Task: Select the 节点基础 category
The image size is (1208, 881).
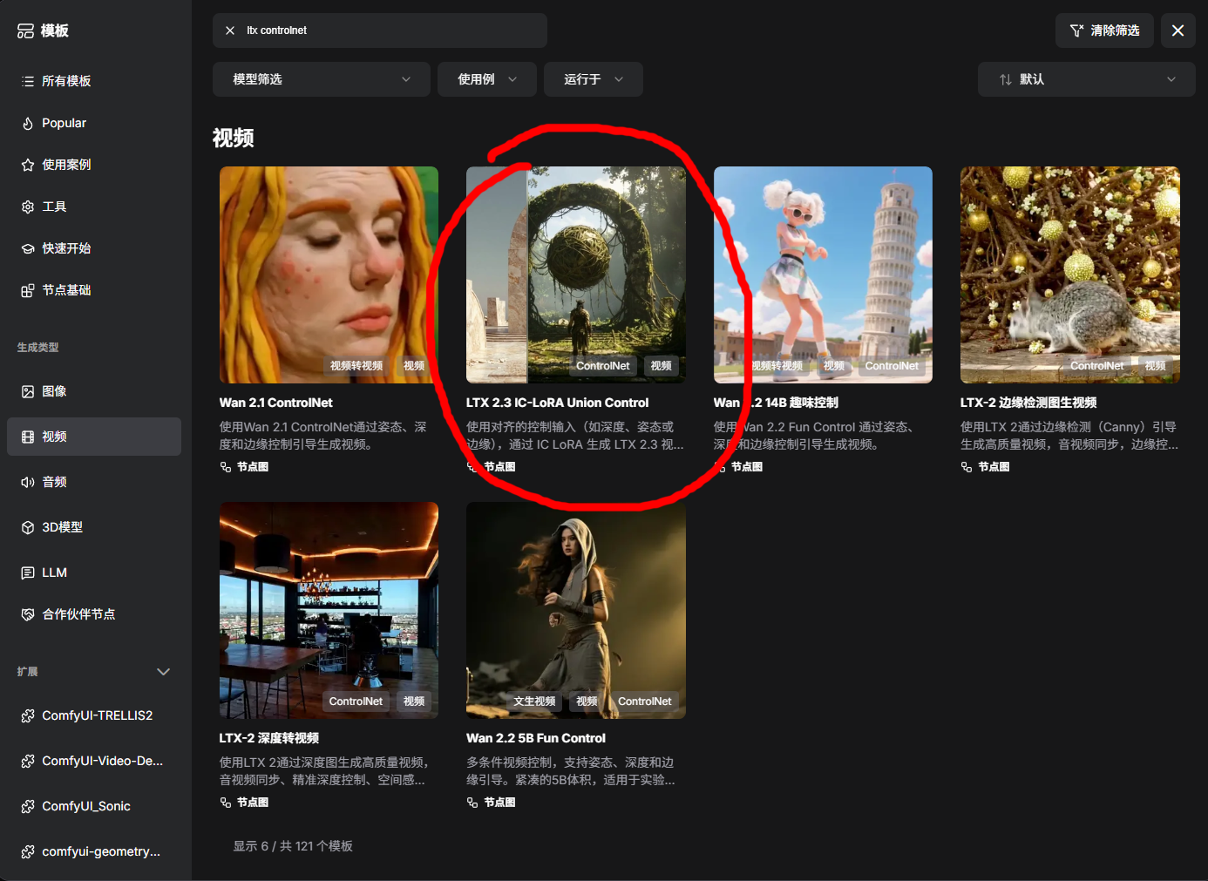Action: point(94,290)
